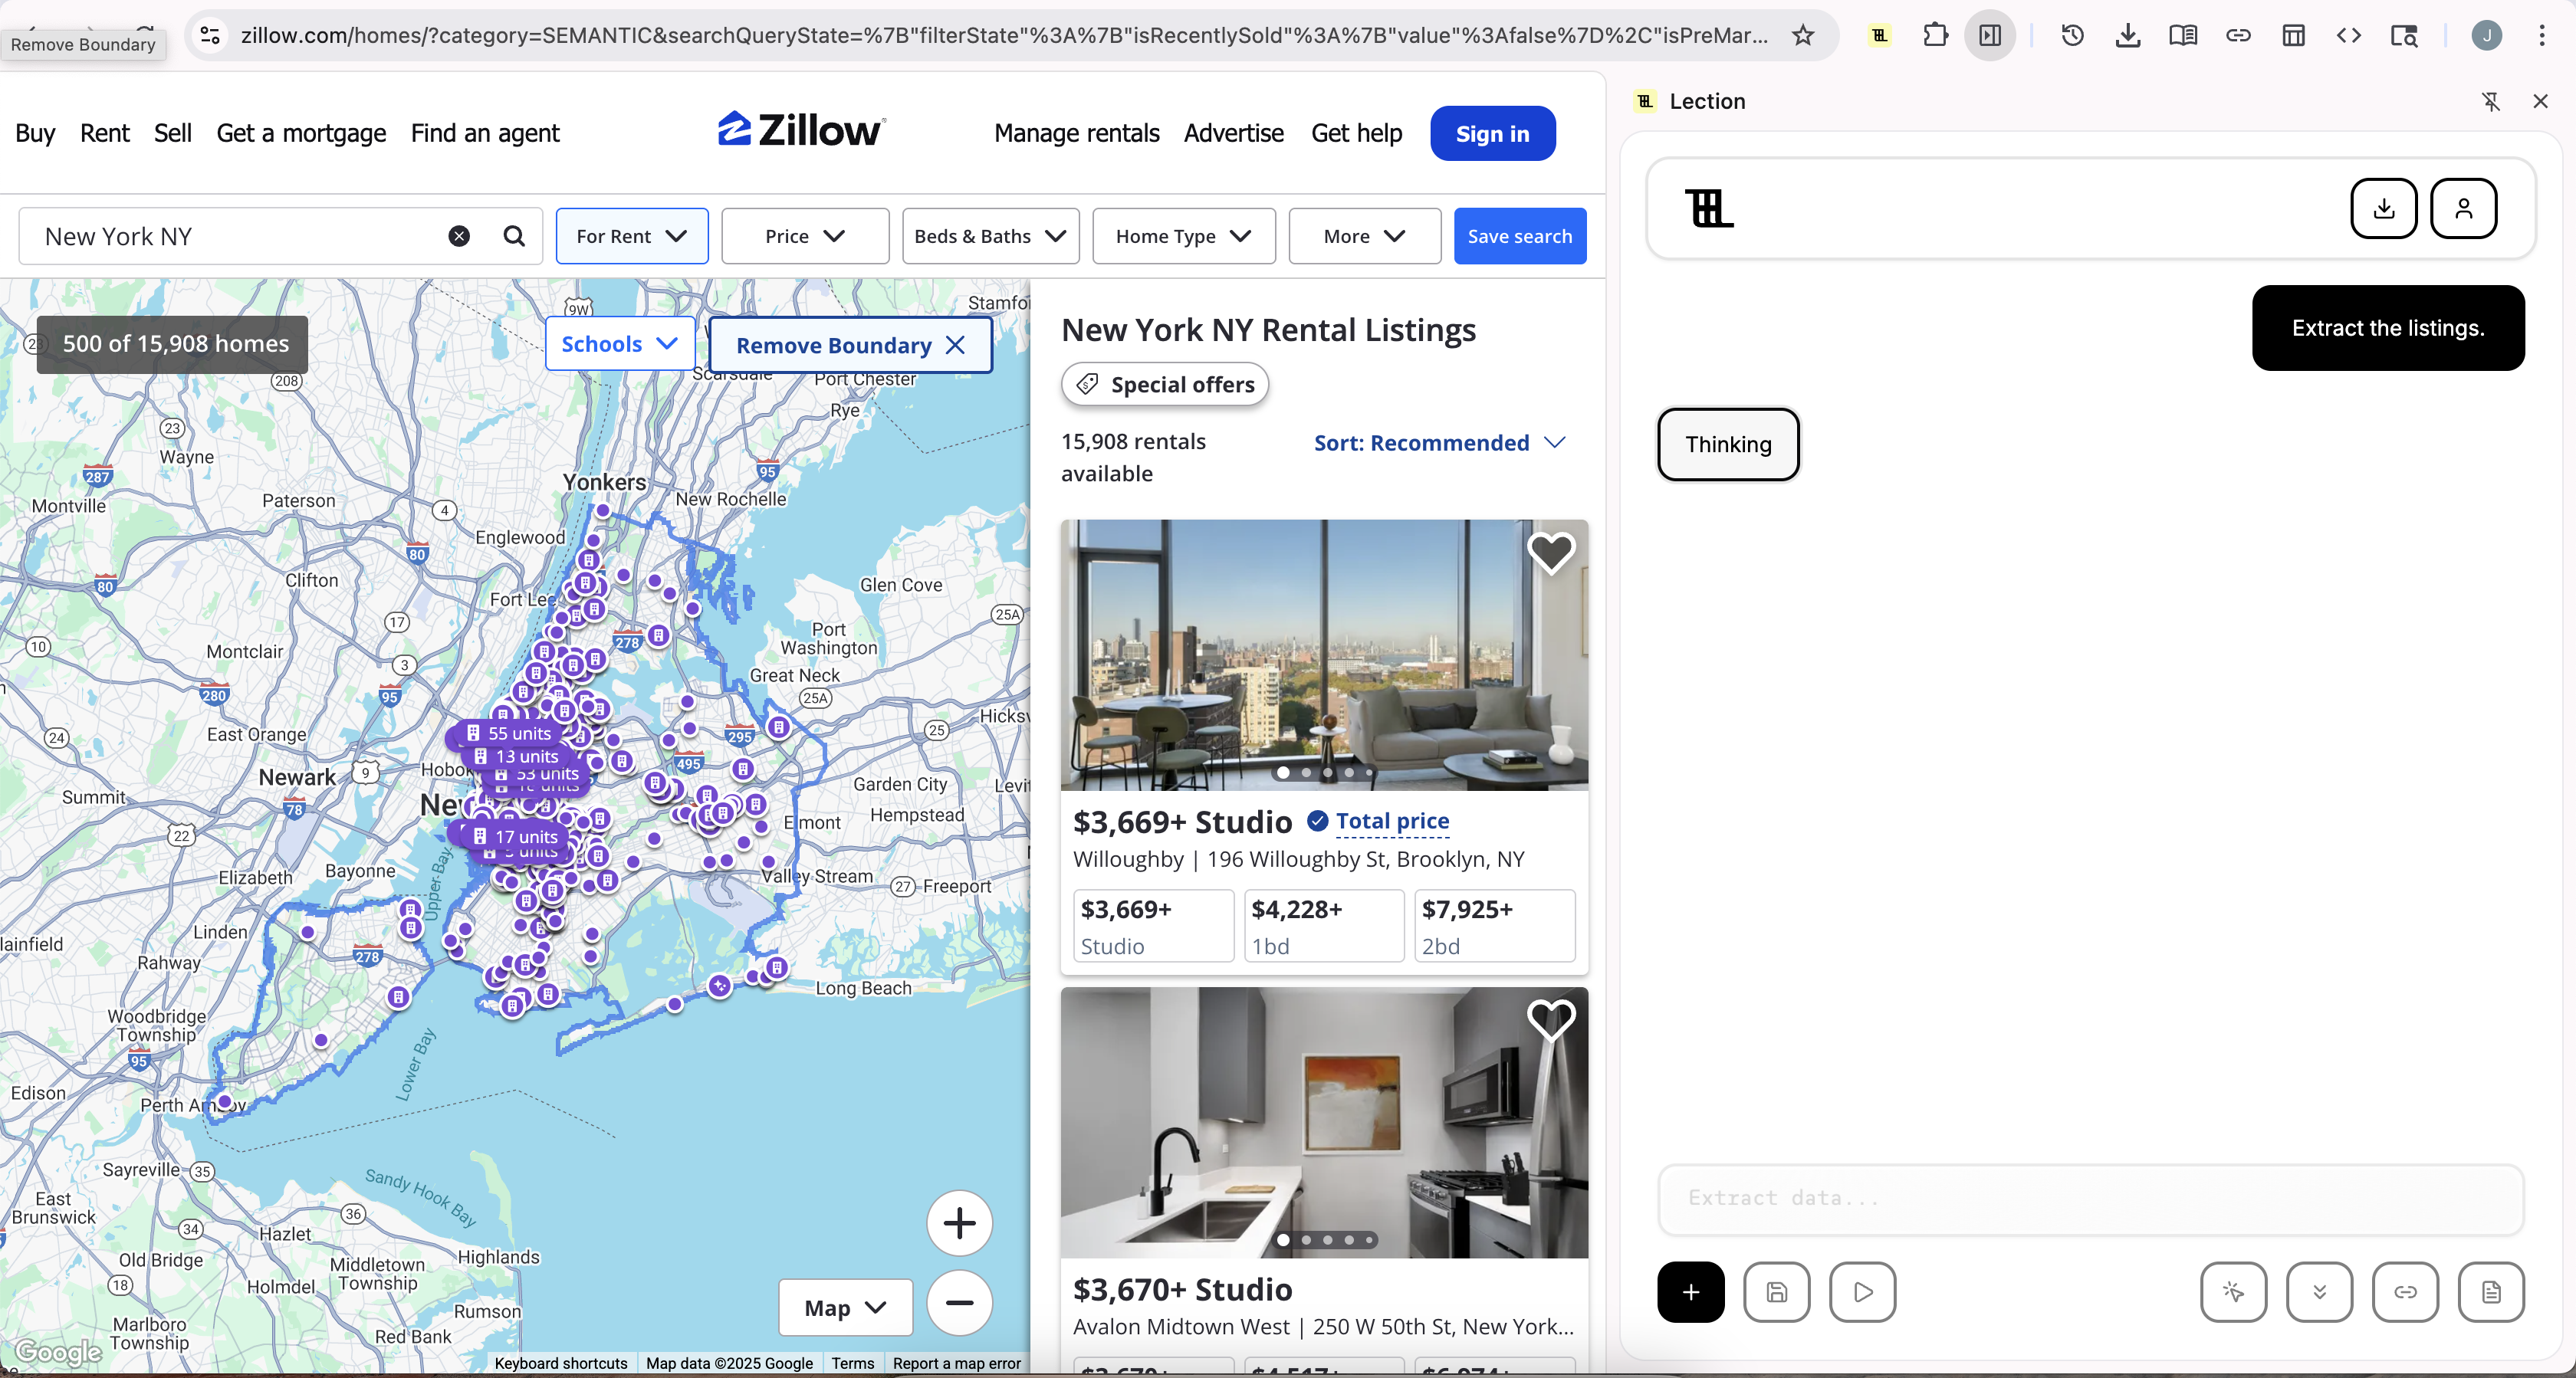
Task: Zoom out on the map with minus button
Action: click(958, 1302)
